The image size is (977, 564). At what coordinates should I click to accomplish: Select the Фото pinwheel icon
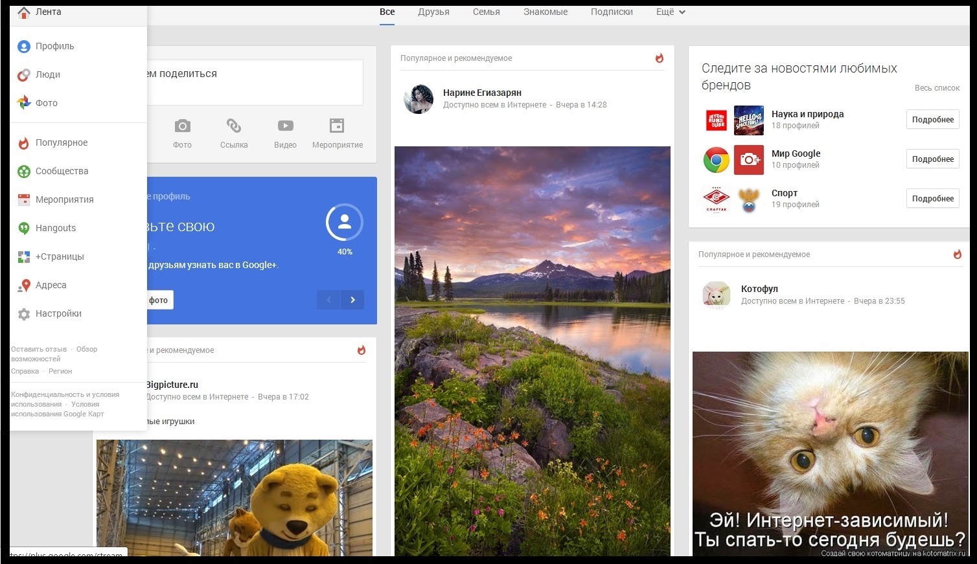point(24,104)
